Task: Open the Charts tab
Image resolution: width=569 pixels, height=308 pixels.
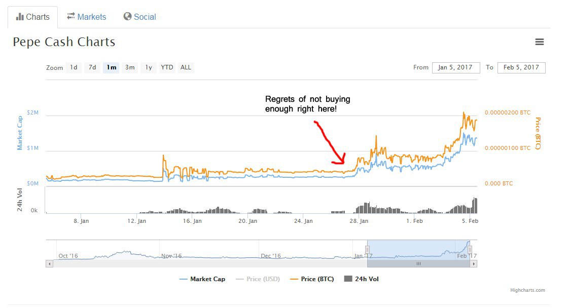Action: click(32, 17)
